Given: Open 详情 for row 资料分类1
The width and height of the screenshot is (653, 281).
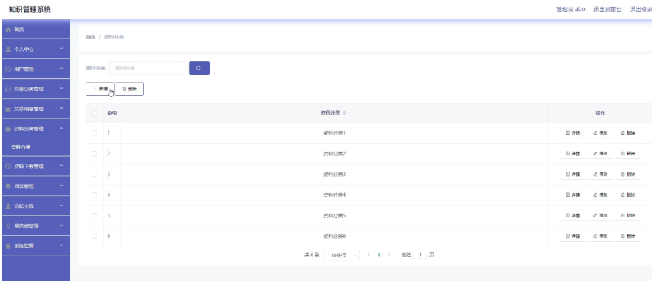Looking at the screenshot, I should (573, 133).
